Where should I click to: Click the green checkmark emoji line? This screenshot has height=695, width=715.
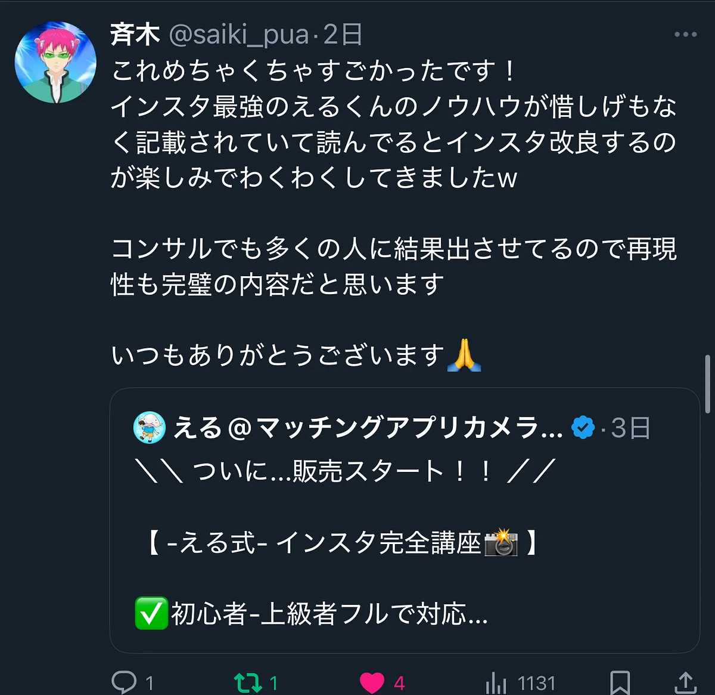(x=312, y=613)
